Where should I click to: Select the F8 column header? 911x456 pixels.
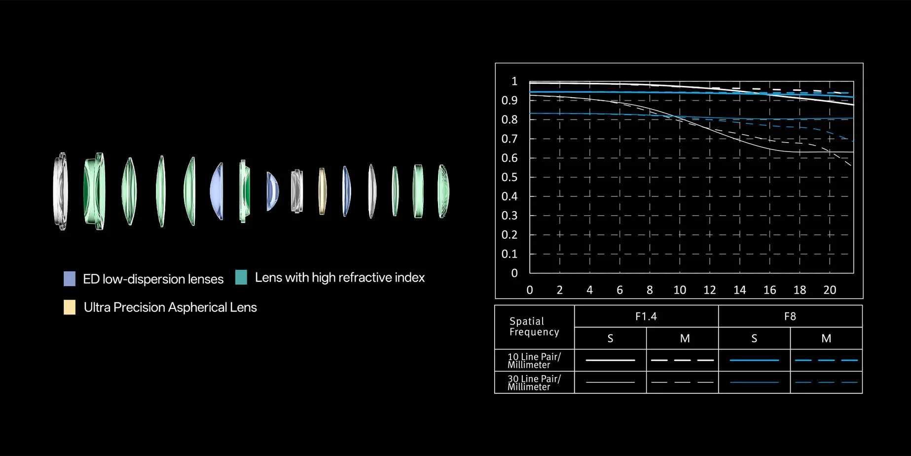coord(790,316)
